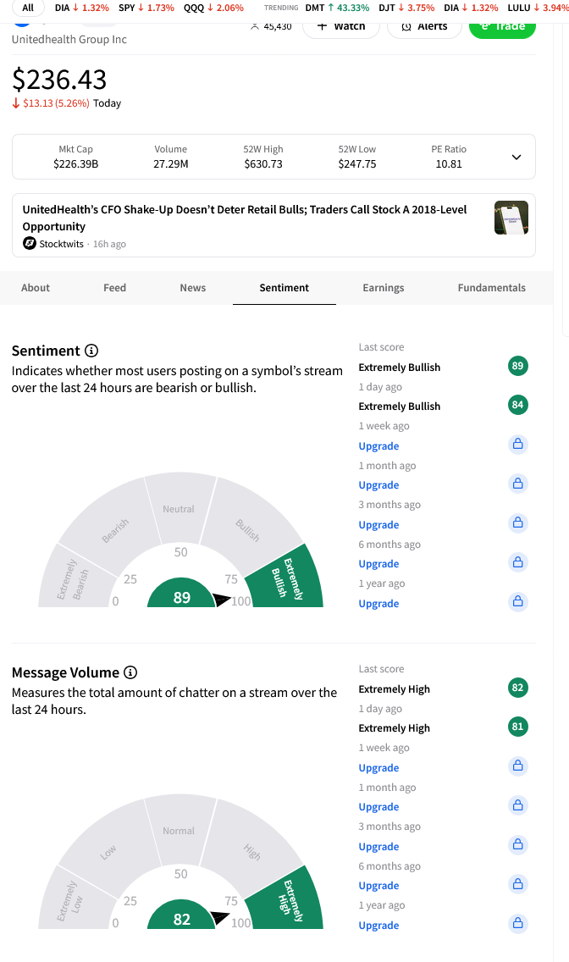Click lock icon for Sentiment 6 months ago
569x962 pixels.
[x=518, y=562]
